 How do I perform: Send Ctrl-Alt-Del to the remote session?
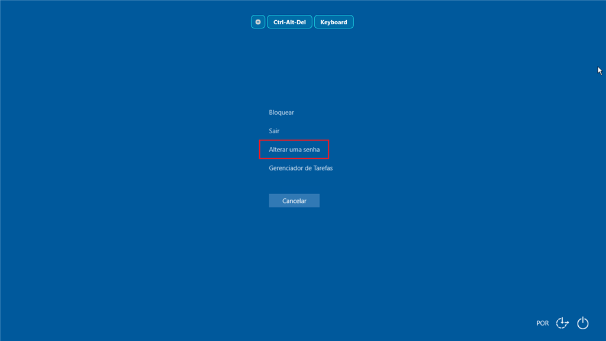coord(289,22)
